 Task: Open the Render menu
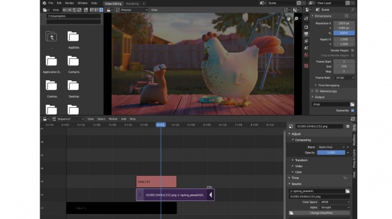70,3
